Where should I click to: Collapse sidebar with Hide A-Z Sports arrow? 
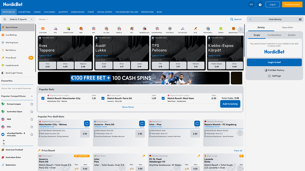32,19
